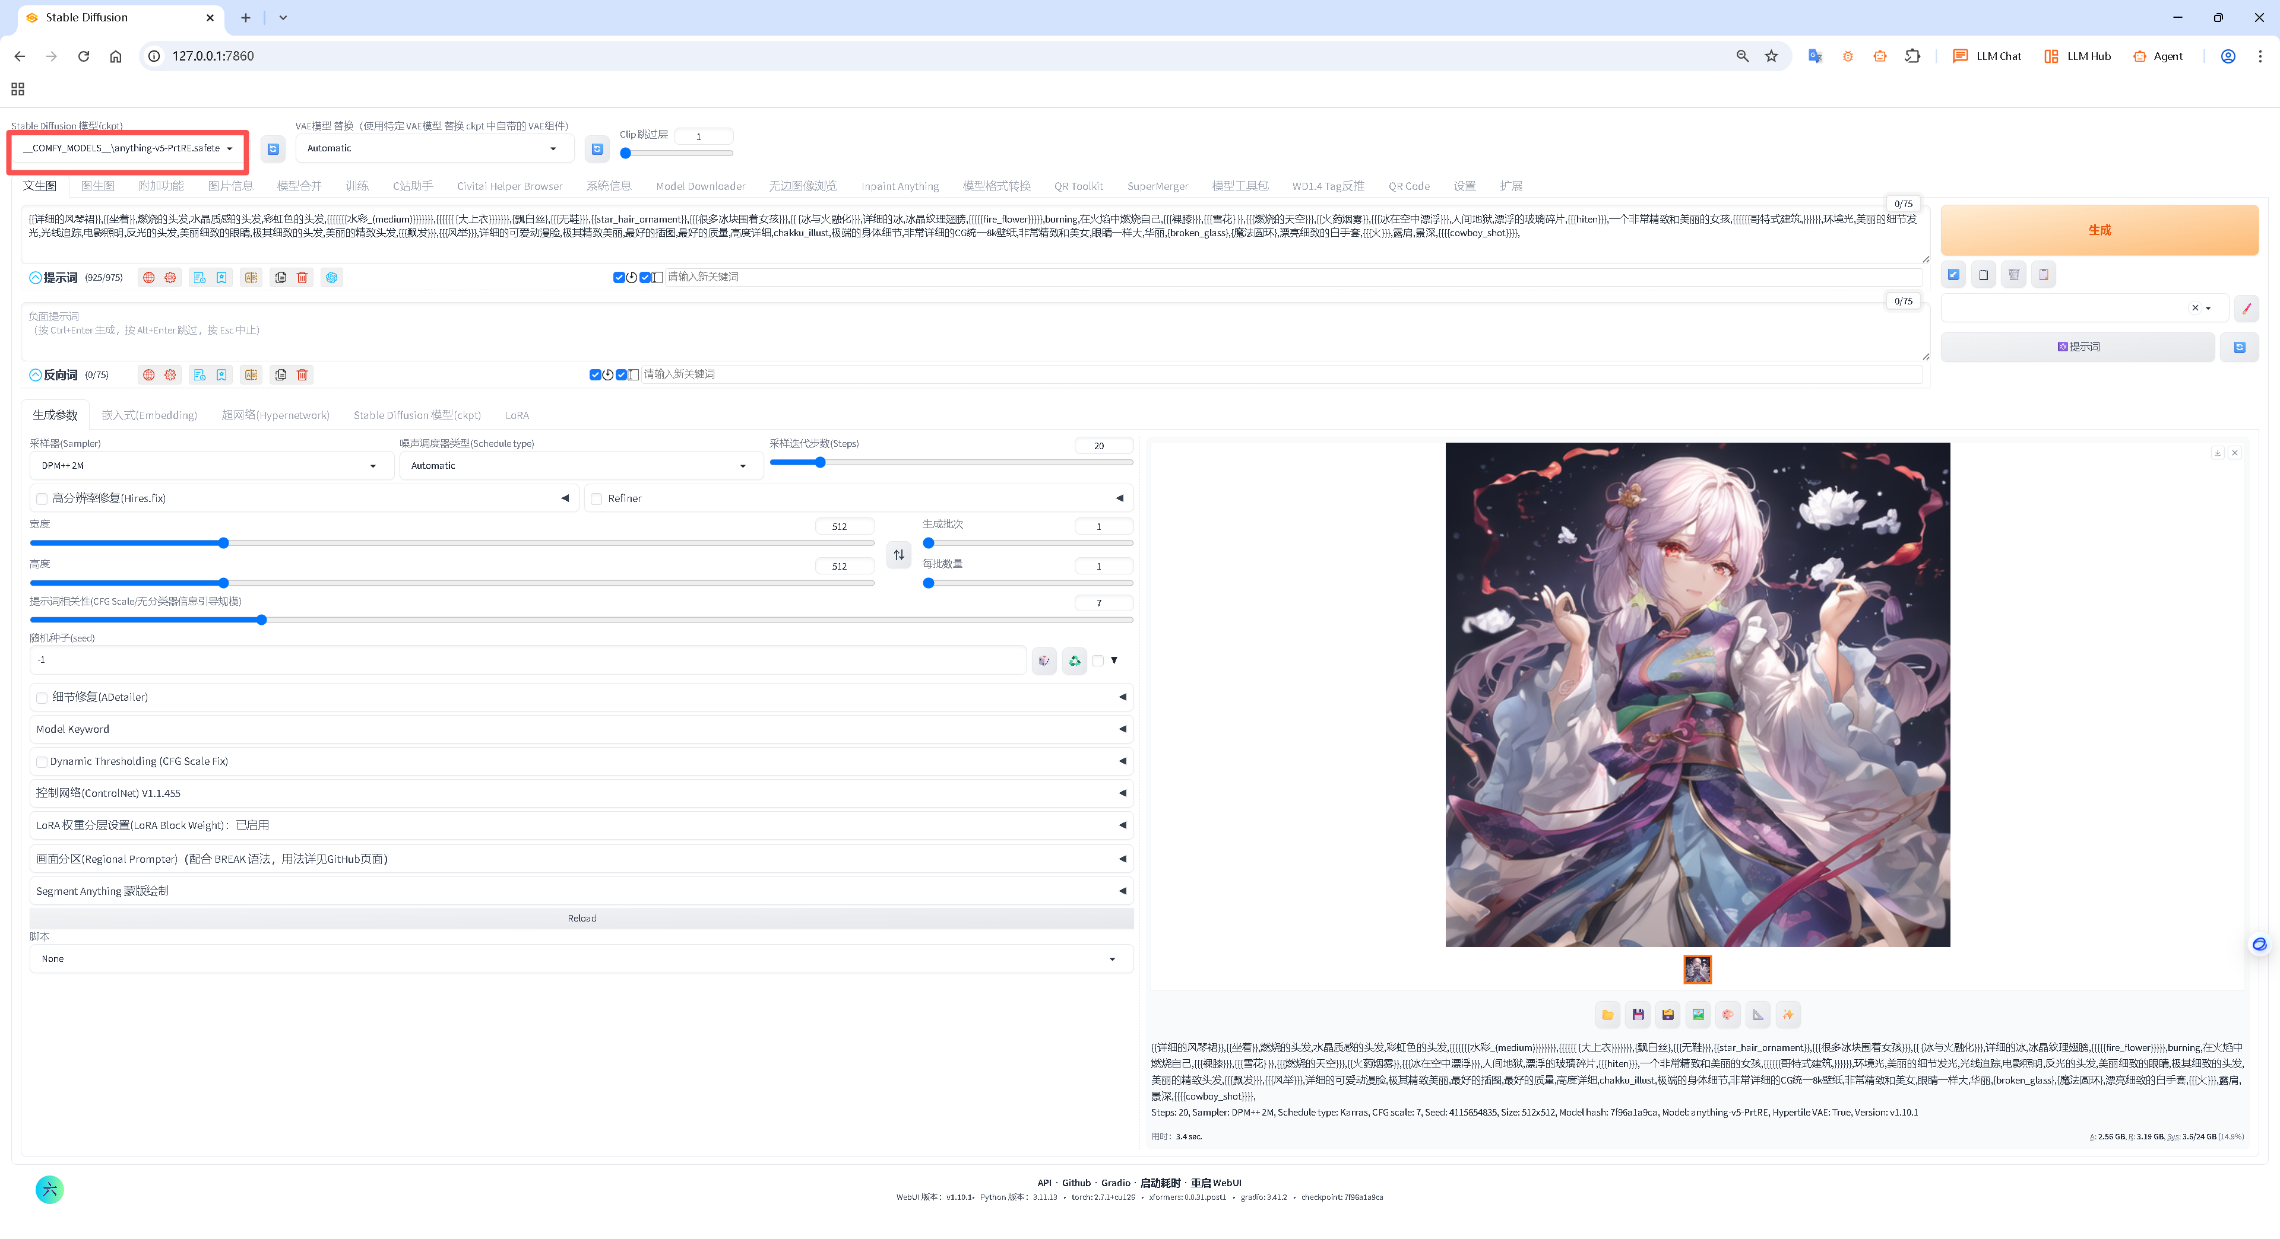This screenshot has height=1239, width=2280.
Task: Click the Reload button
Action: click(581, 918)
